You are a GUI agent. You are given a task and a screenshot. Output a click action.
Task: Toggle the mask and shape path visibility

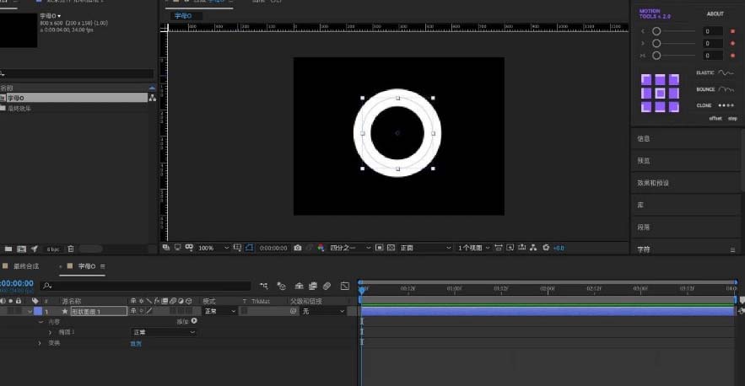tap(250, 248)
